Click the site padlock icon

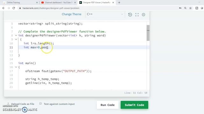coord(20,8)
